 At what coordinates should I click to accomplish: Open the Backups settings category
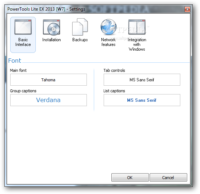pos(80,30)
